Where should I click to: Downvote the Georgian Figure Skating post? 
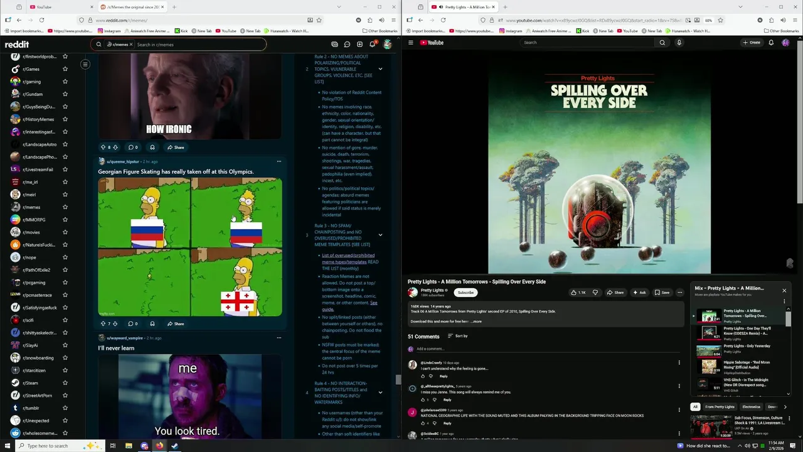pyautogui.click(x=115, y=323)
